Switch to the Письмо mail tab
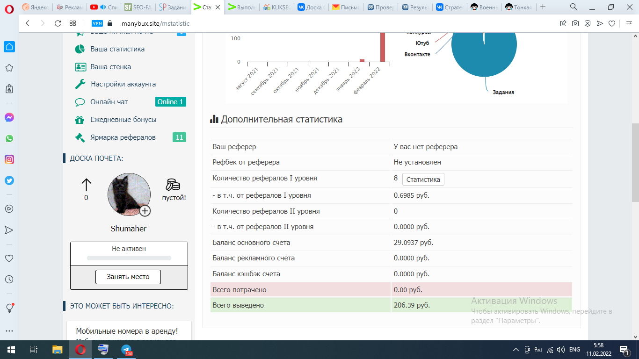 346,7
